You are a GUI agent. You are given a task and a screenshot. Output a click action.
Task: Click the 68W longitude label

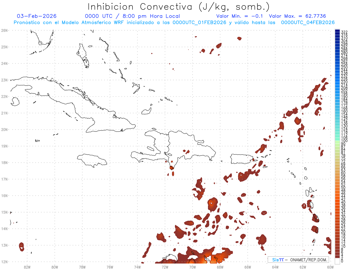pos(220,267)
